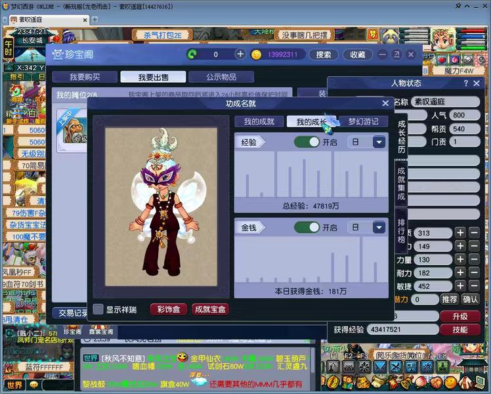Screen dimensions: 491x394
Task: Click the 成就宝盒 button
Action: coord(210,309)
